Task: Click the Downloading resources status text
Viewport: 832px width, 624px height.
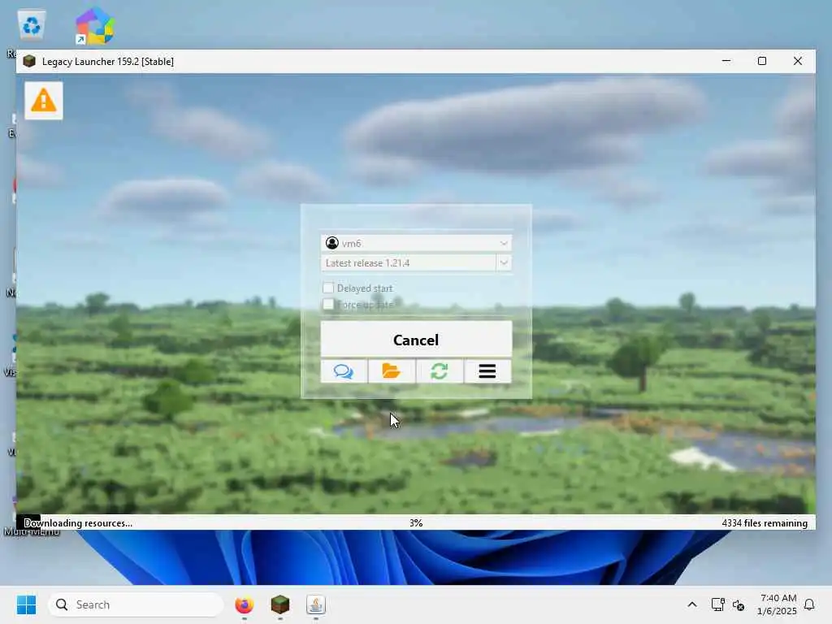Action: click(x=78, y=522)
